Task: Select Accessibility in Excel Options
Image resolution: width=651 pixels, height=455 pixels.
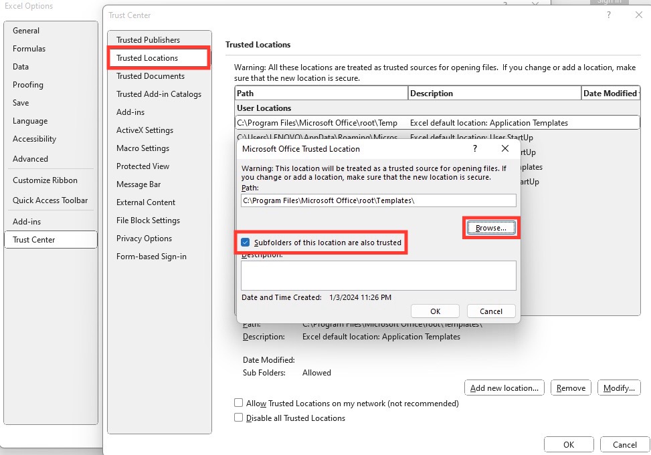Action: pos(34,139)
